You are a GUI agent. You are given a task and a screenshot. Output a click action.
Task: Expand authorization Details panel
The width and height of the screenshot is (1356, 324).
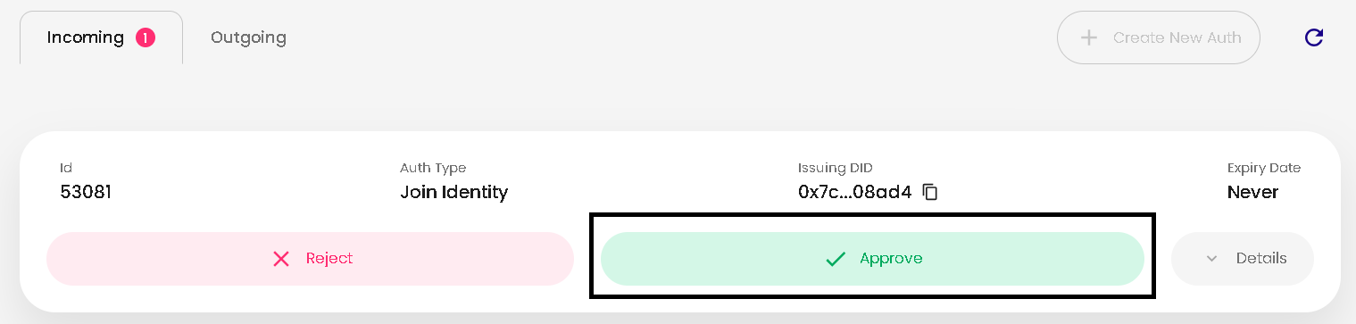1243,259
